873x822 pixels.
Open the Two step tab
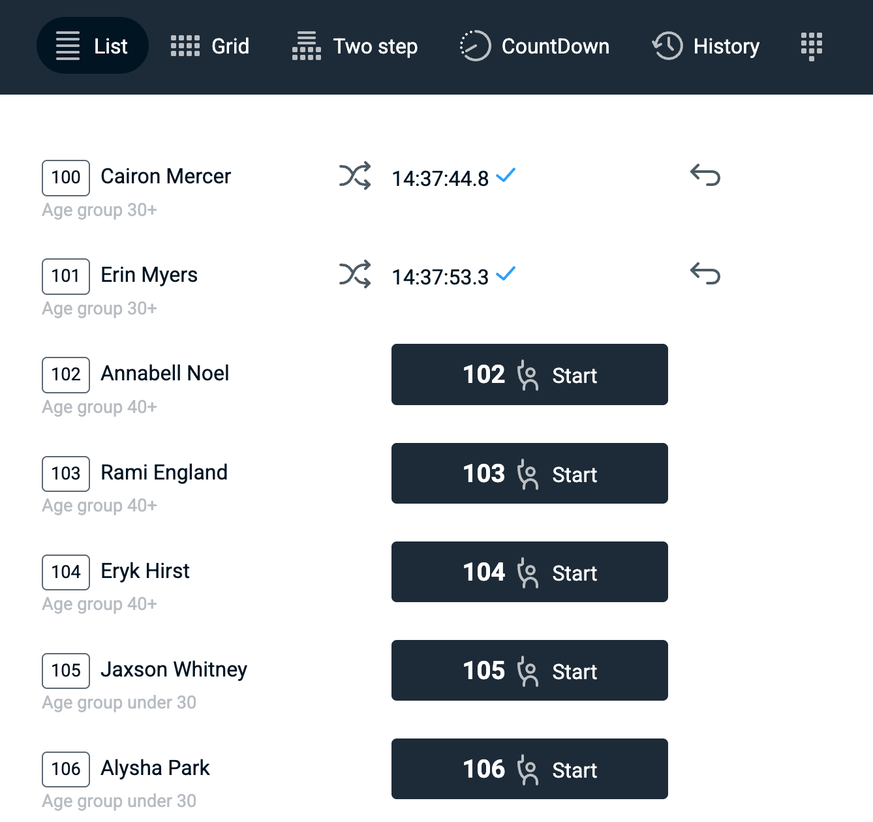355,46
